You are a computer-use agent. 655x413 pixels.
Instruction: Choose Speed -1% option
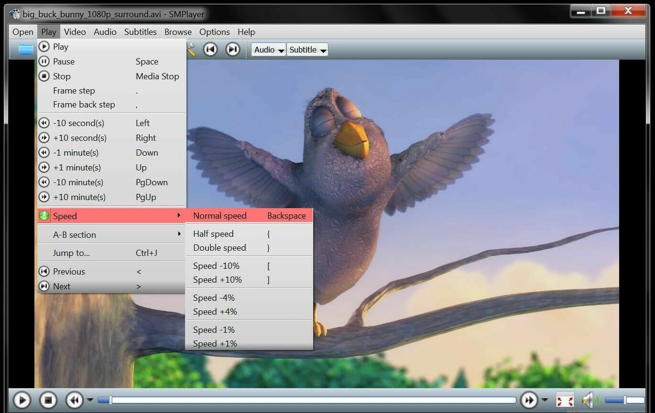click(x=249, y=330)
